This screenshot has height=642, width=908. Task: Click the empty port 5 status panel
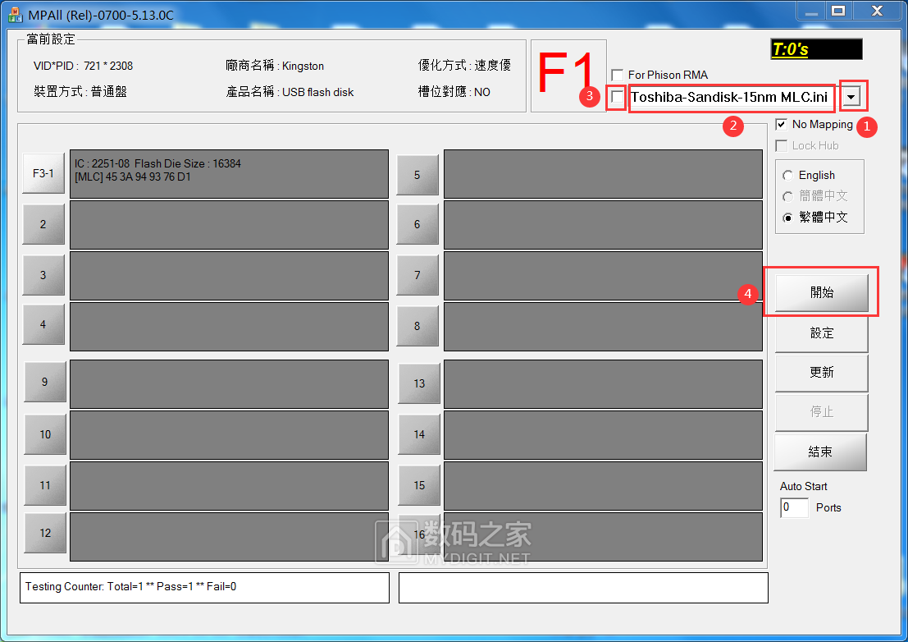tap(603, 174)
